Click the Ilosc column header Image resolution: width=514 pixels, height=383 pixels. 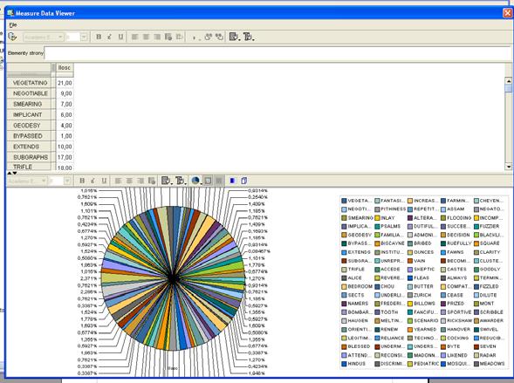pyautogui.click(x=65, y=67)
